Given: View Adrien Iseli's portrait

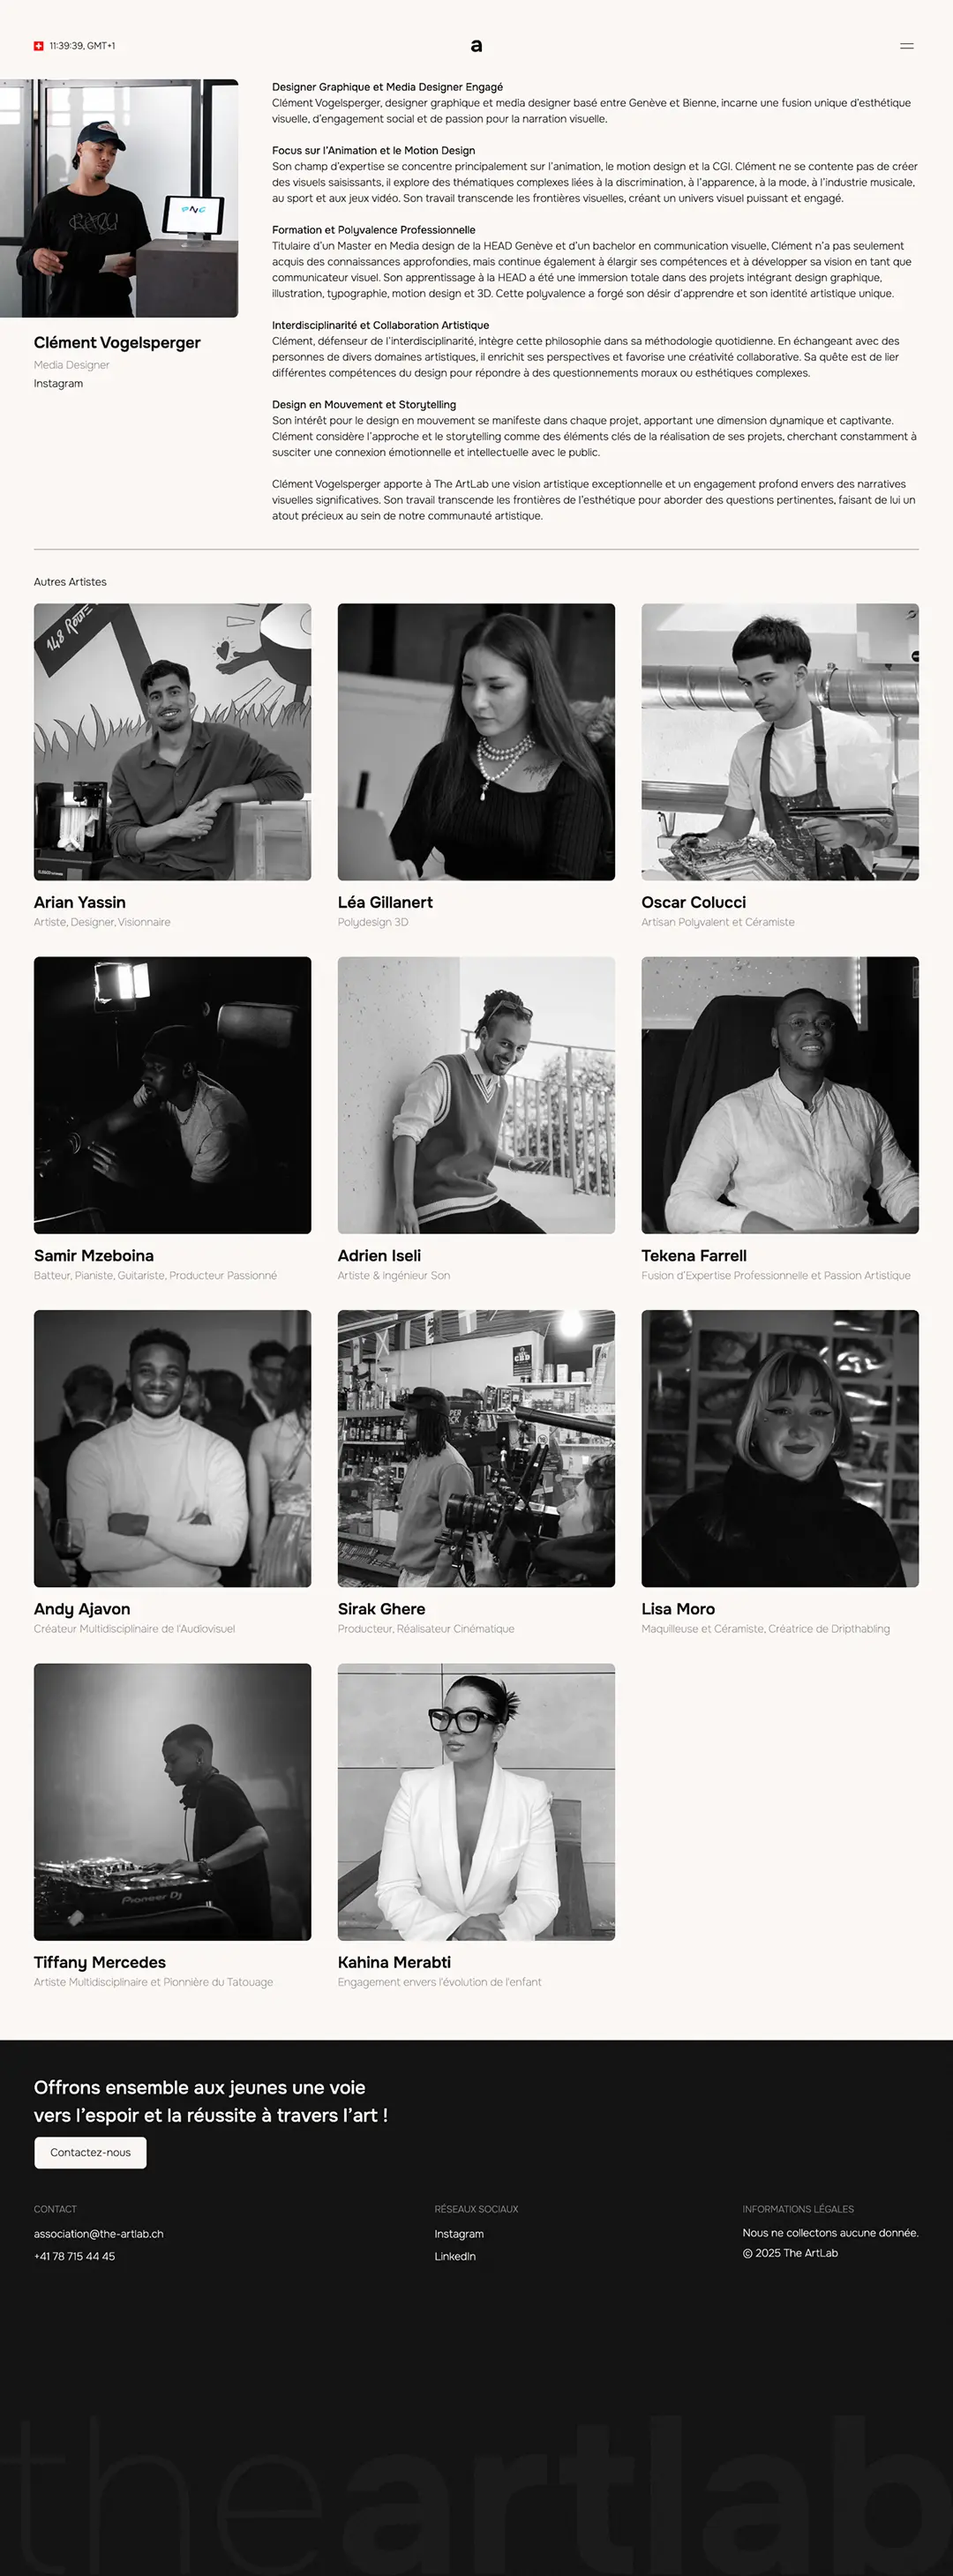Looking at the screenshot, I should click(476, 1095).
